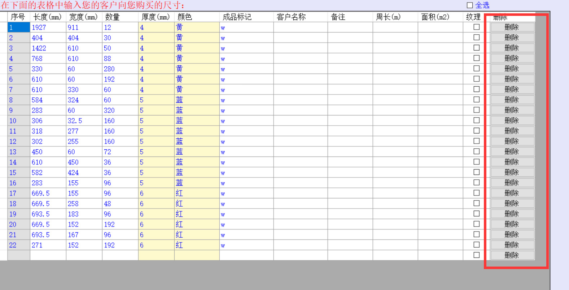Viewport: 569px width, 290px height.
Task: Select length cell 582 in row 15
Action: [x=48, y=172]
